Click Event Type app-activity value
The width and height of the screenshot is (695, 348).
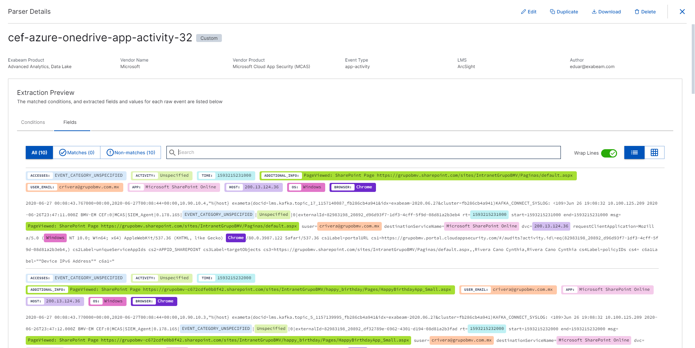[357, 67]
